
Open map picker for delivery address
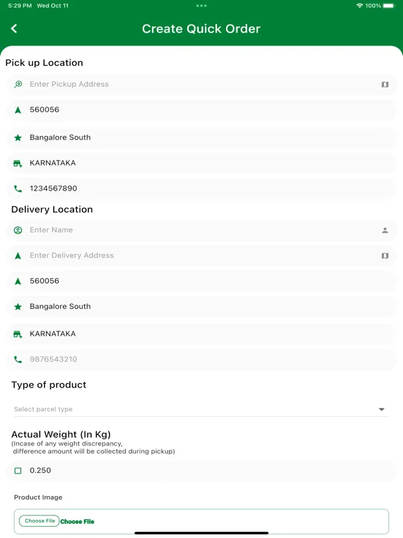tap(385, 256)
